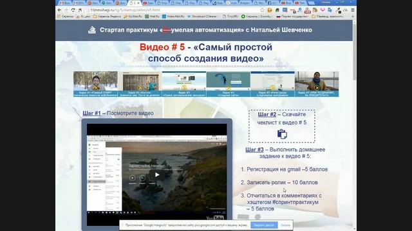
Task: Click the orange extension icon next to the star
Action: pyautogui.click(x=270, y=10)
